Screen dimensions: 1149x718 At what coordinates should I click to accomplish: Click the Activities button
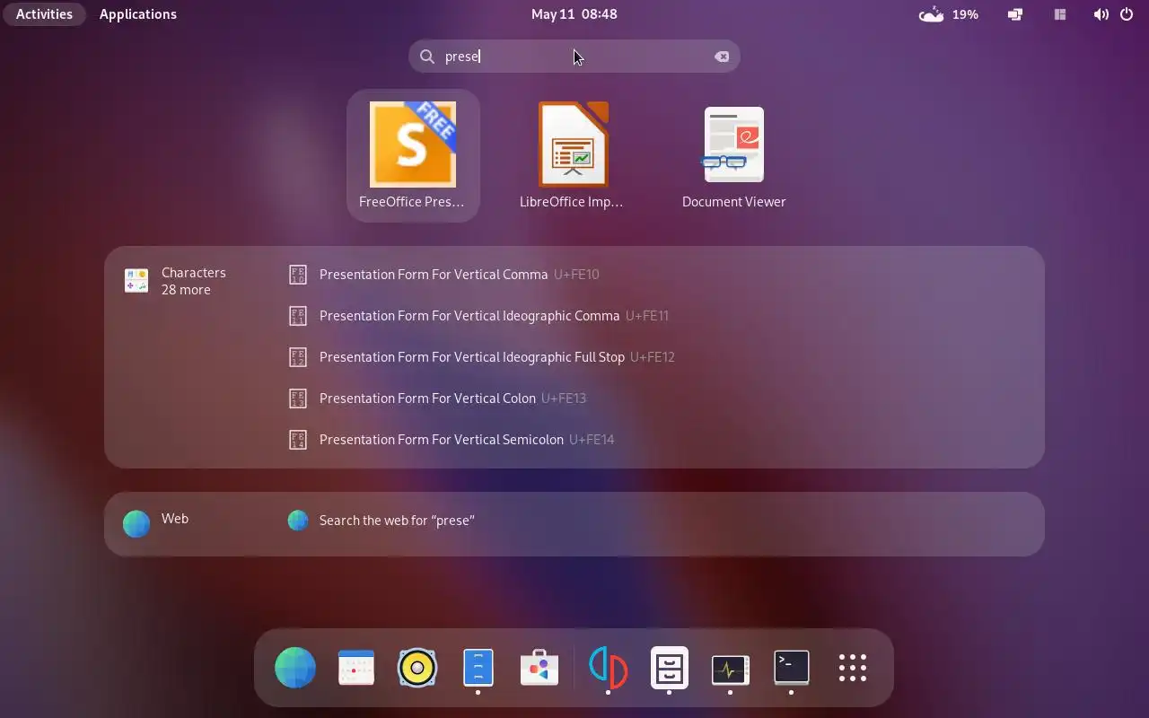pos(44,14)
